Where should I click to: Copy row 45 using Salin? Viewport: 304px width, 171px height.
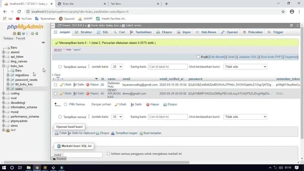coord(78,94)
